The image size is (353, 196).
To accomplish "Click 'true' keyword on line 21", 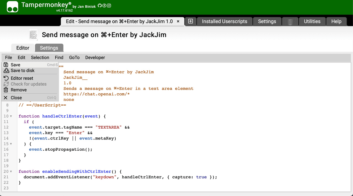I will click(x=202, y=177).
